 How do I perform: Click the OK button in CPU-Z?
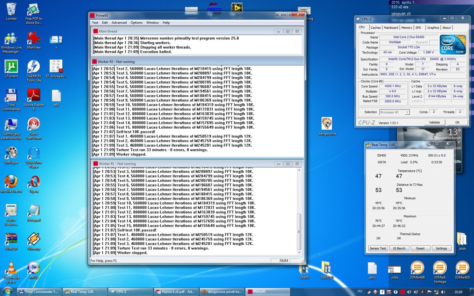point(457,122)
